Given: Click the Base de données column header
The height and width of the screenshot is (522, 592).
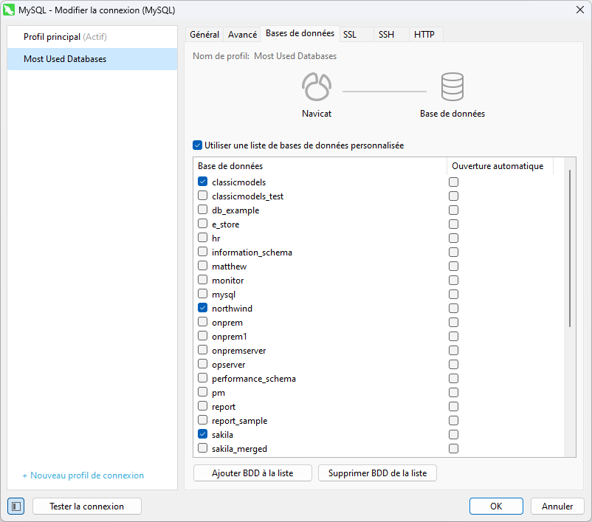Looking at the screenshot, I should 320,166.
